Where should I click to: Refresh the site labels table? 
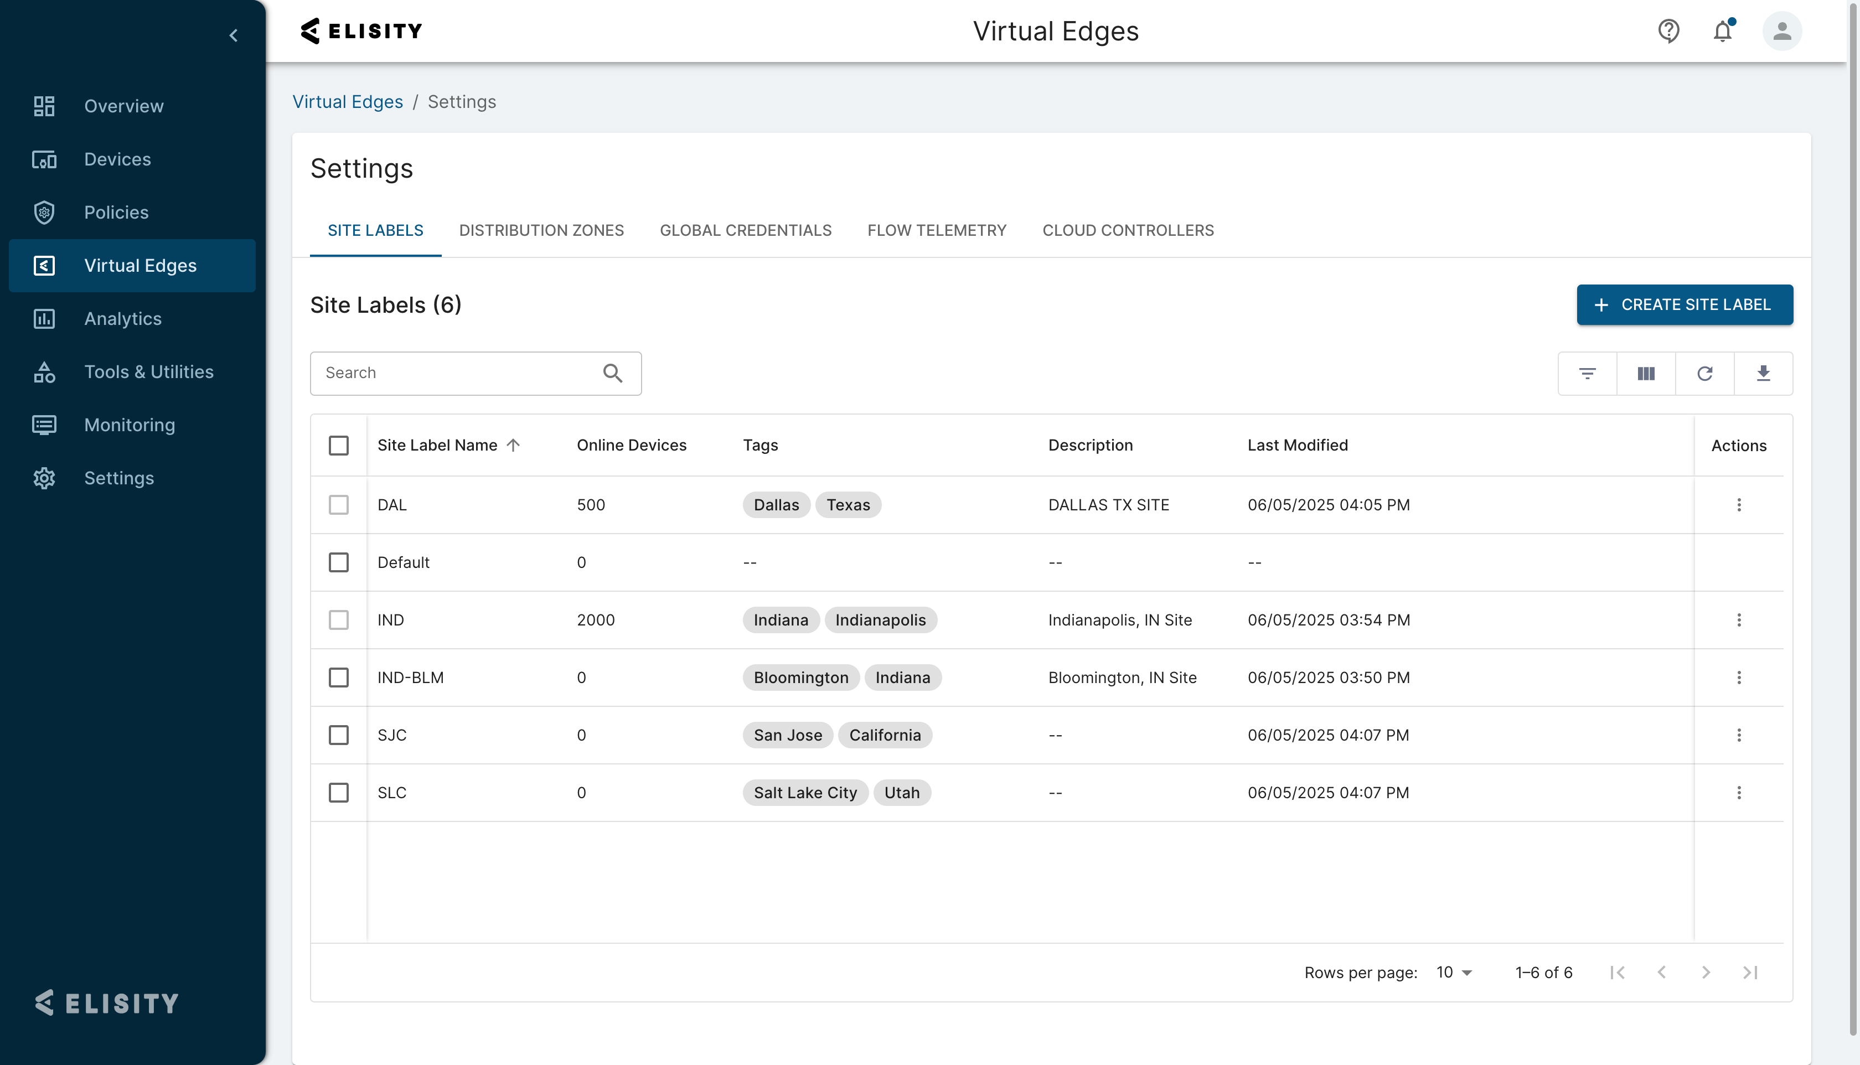[1704, 374]
